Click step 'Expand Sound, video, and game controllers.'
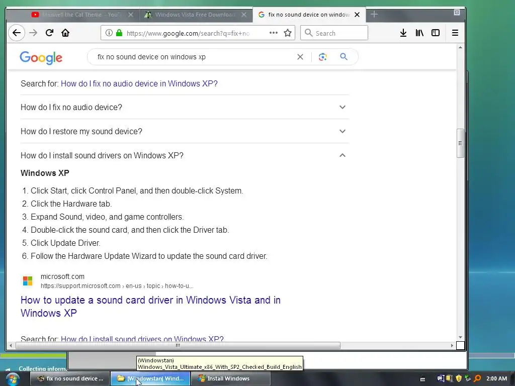This screenshot has height=386, width=515. click(107, 217)
